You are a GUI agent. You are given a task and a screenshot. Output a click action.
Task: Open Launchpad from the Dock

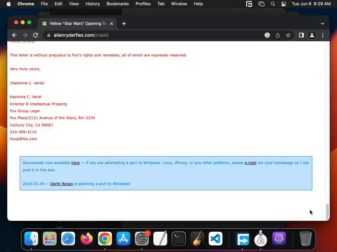click(50, 239)
